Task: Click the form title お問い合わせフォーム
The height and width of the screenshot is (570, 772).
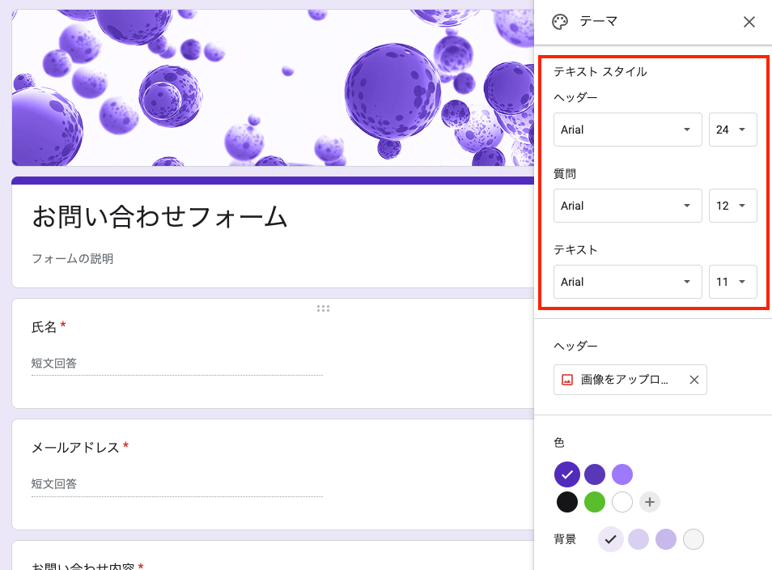Action: point(159,216)
